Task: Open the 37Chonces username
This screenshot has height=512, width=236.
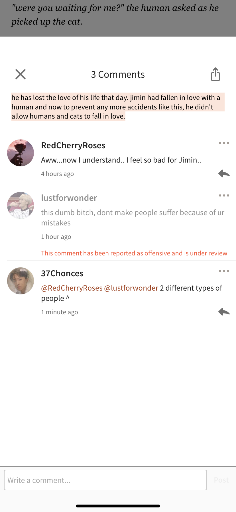Action: (x=62, y=273)
